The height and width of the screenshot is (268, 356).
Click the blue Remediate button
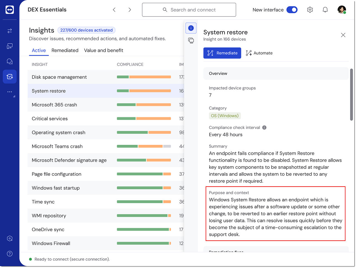(222, 53)
